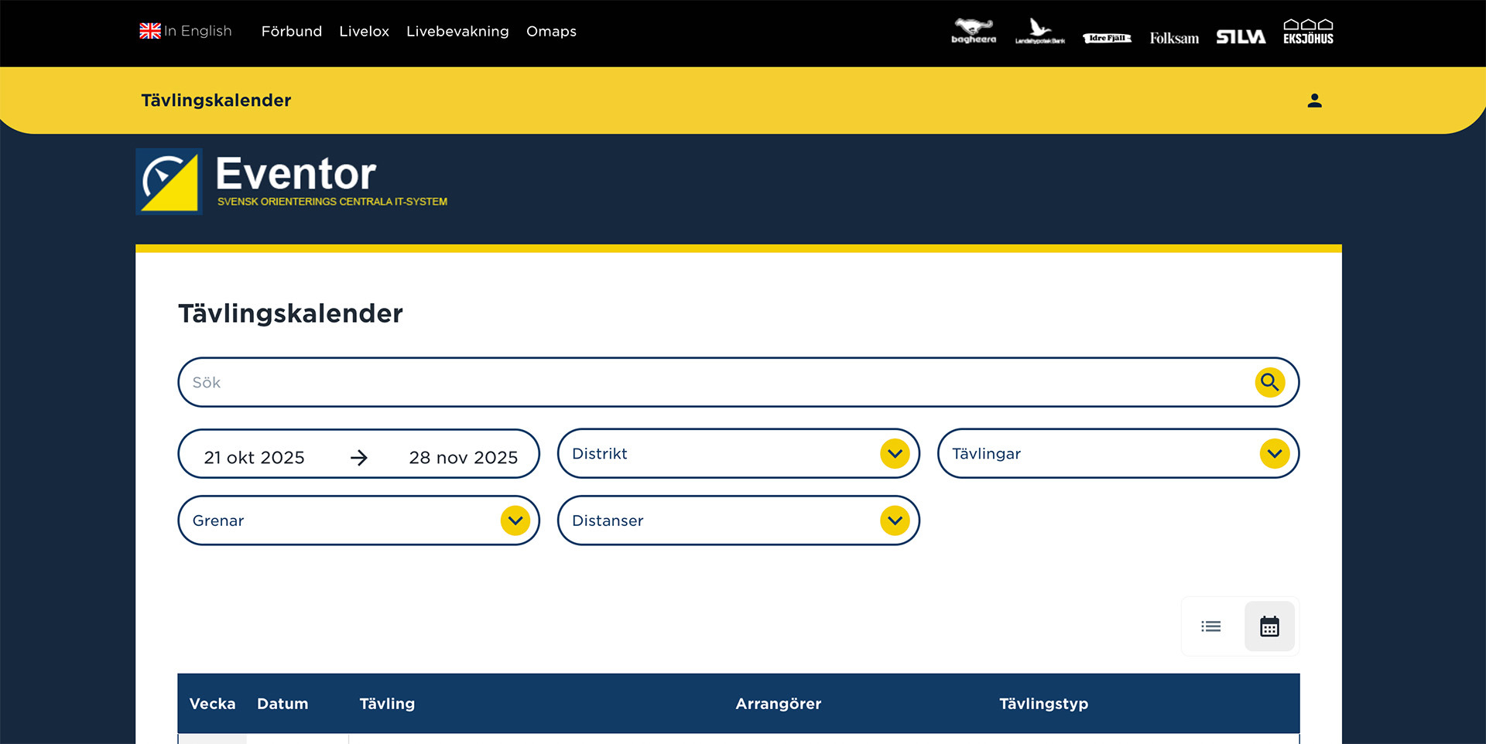The image size is (1486, 744).
Task: Open the Folksam sponsor logo
Action: [1173, 38]
